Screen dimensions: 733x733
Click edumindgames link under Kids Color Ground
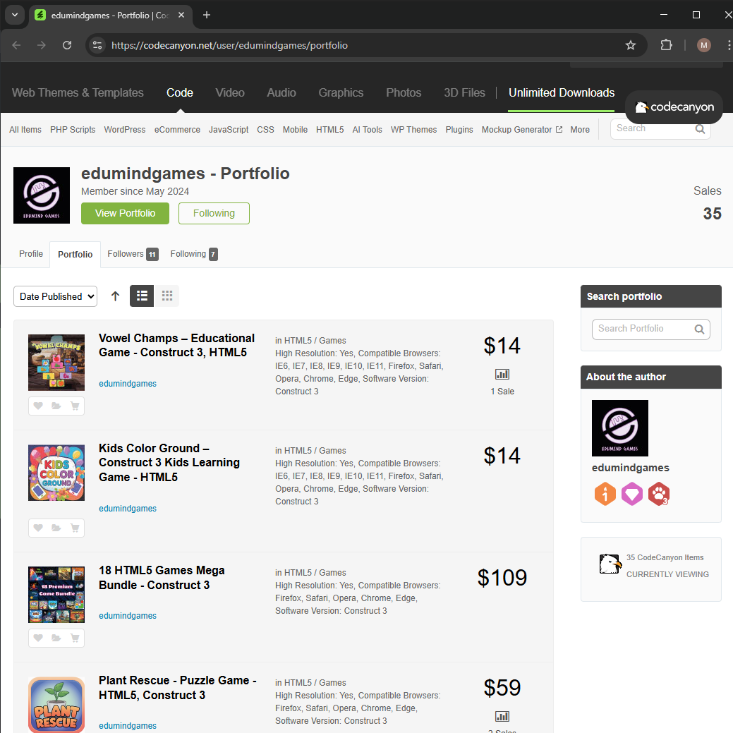128,508
